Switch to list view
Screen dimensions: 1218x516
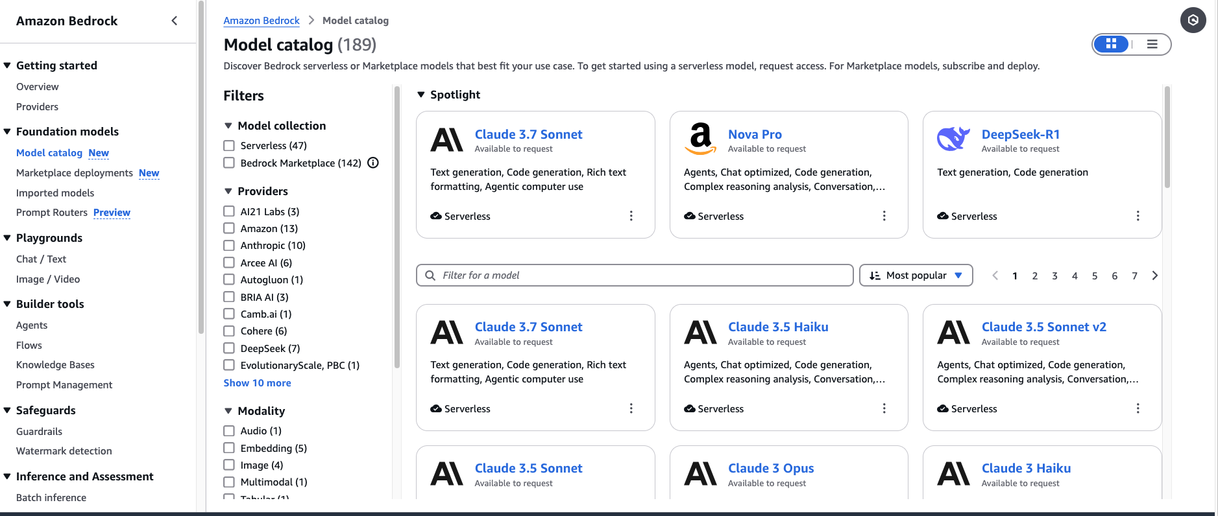pyautogui.click(x=1152, y=44)
